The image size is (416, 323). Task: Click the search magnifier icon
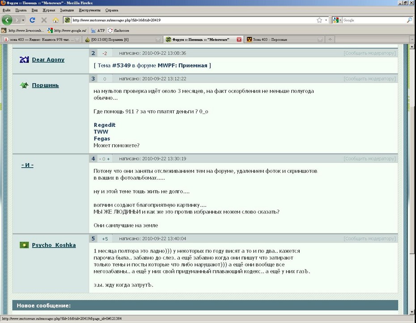(x=409, y=20)
